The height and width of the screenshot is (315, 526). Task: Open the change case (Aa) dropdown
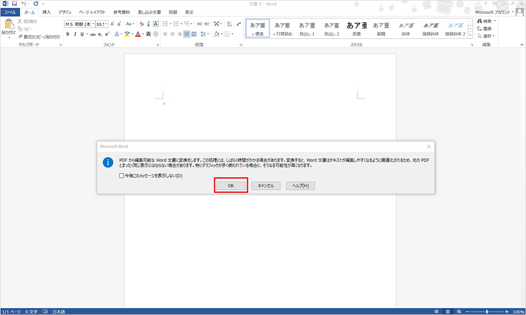click(x=130, y=24)
